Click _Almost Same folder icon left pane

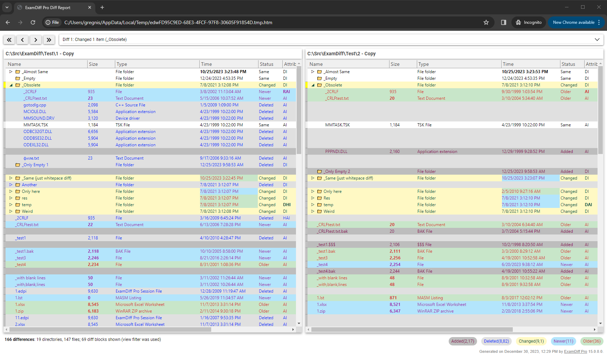click(18, 72)
